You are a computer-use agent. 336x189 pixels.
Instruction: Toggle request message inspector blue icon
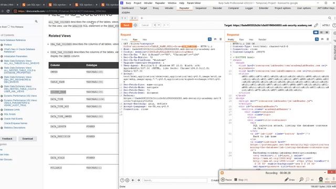coord(209,39)
